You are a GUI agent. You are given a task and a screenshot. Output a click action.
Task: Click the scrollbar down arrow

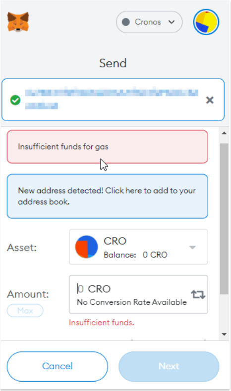coord(224,335)
